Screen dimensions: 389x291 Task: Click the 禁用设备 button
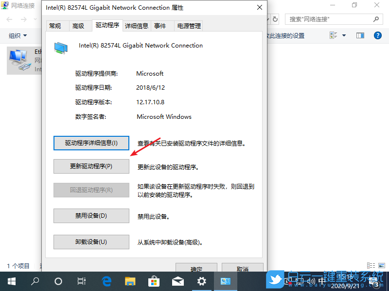(91, 216)
